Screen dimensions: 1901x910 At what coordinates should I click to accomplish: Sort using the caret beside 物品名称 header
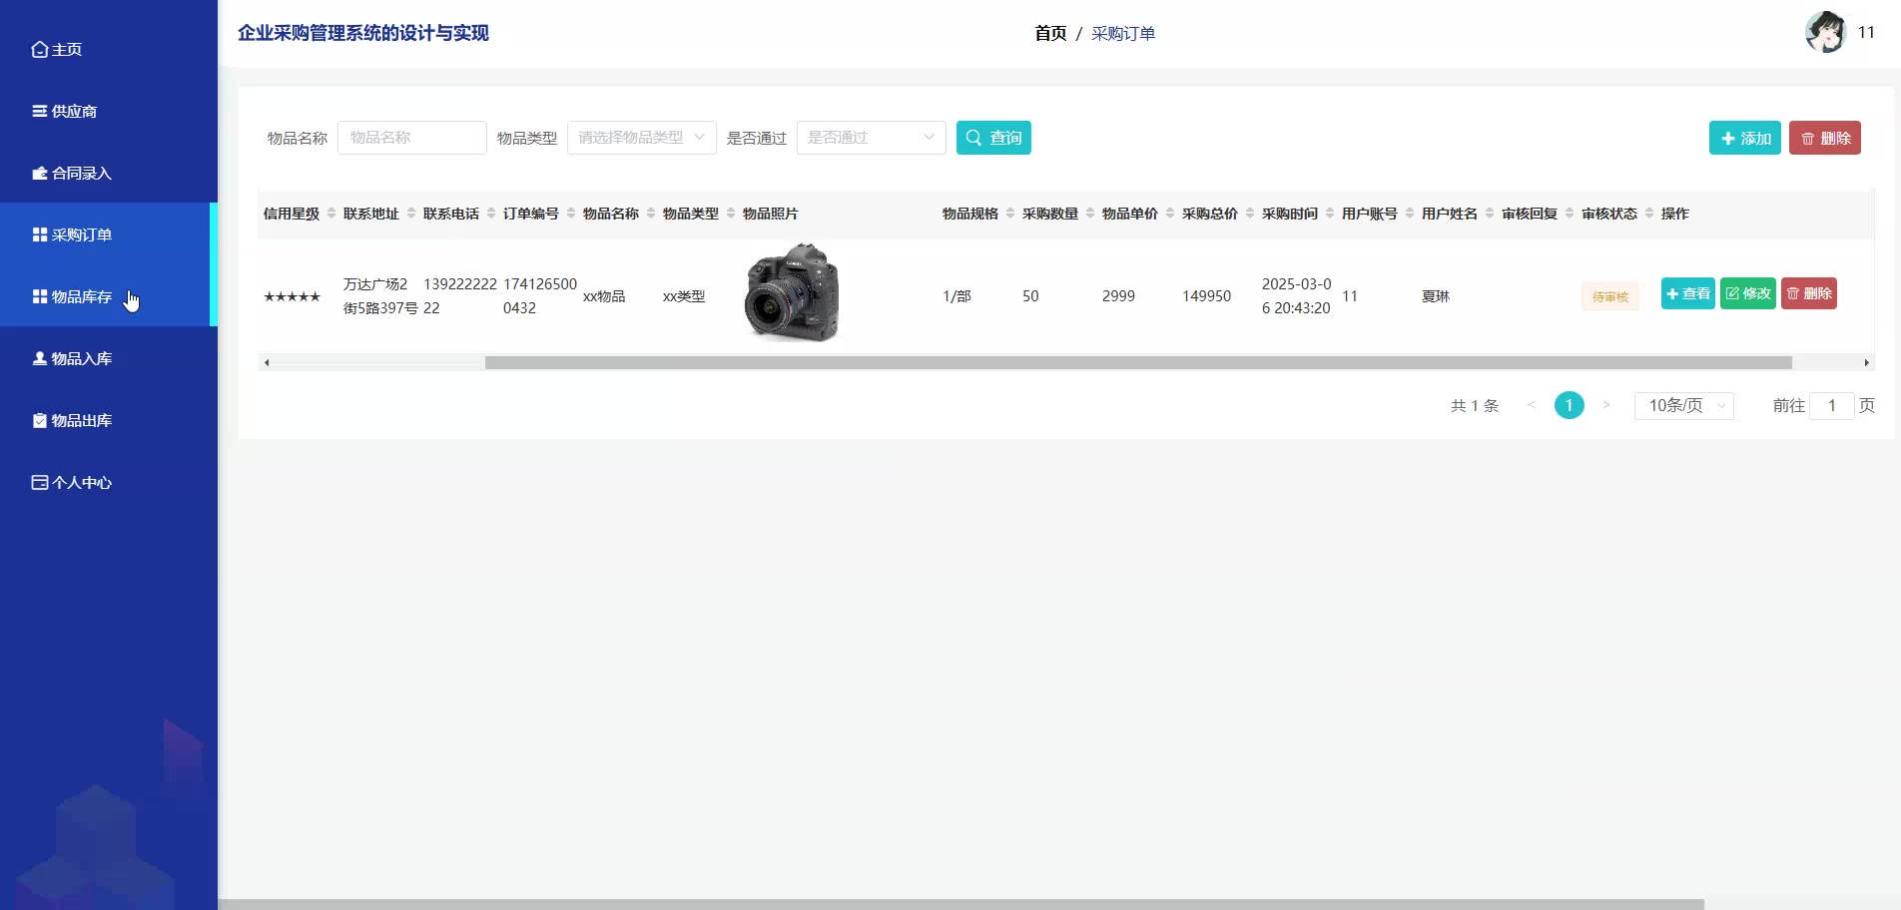pos(651,214)
